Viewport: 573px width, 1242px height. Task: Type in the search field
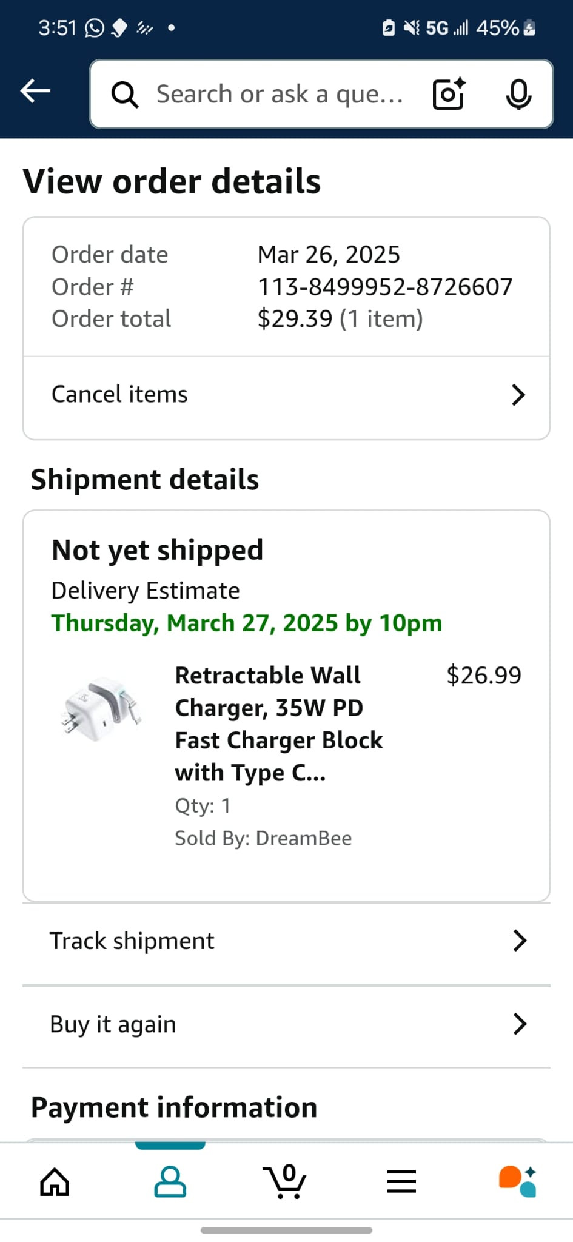point(280,95)
